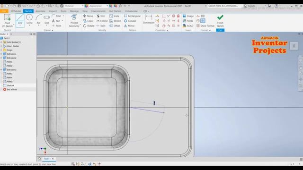Switch to the Inspect tab
The image size is (303, 170).
point(53,11)
